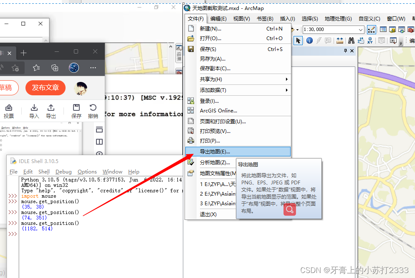Toggle the Editor toolbar pencil icon
Image resolution: width=415 pixels, height=278 pixels.
click(371, 29)
